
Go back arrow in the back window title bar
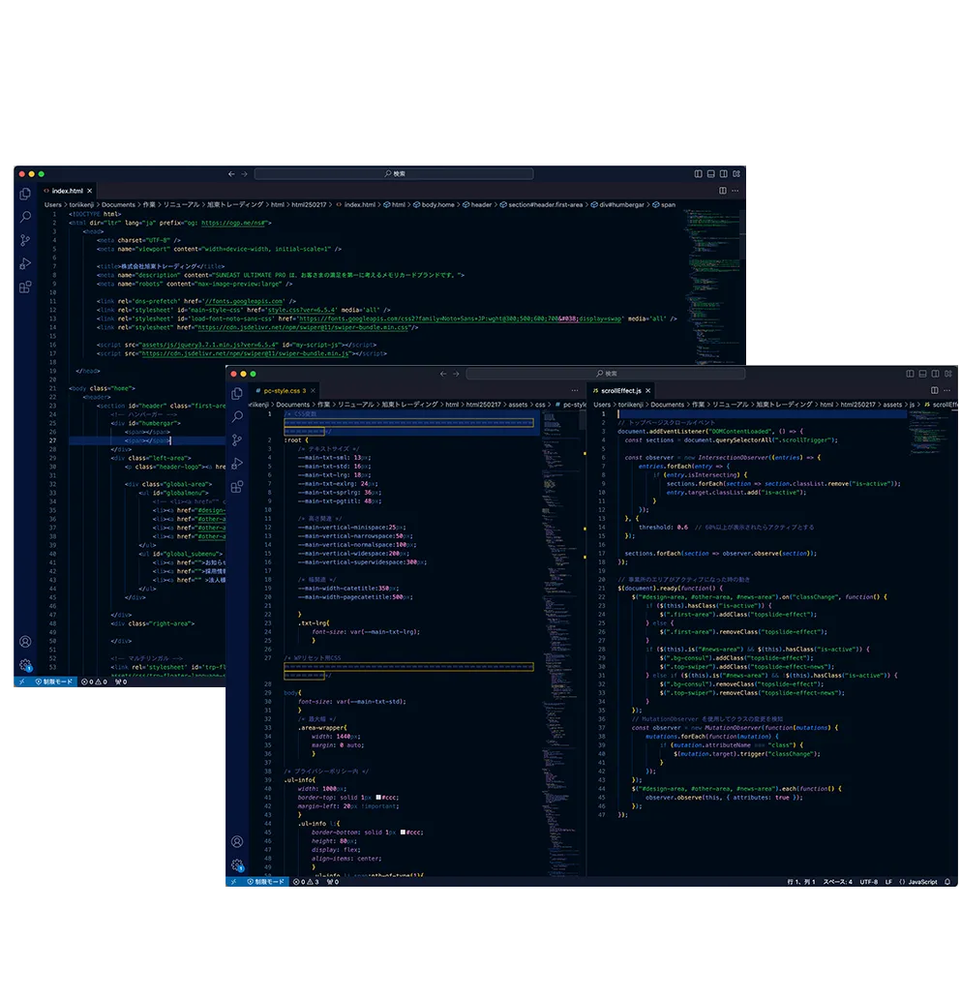click(231, 174)
